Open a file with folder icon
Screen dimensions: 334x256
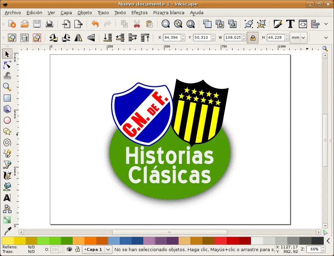click(x=25, y=24)
